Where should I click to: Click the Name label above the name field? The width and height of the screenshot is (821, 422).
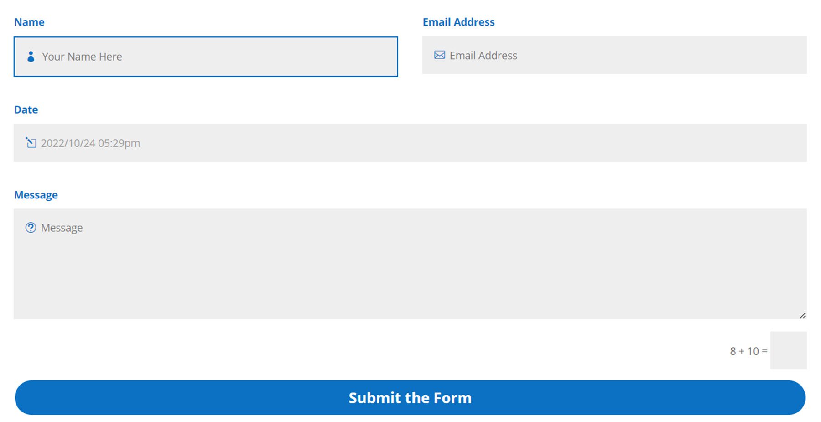click(29, 22)
